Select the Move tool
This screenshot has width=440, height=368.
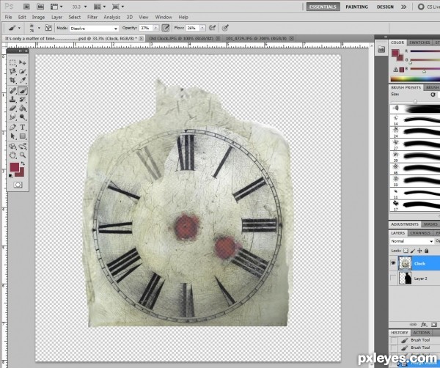click(x=23, y=62)
